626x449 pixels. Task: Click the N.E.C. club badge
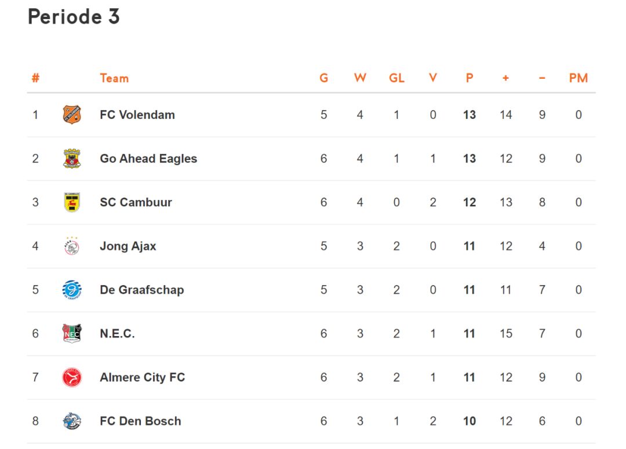coord(72,334)
